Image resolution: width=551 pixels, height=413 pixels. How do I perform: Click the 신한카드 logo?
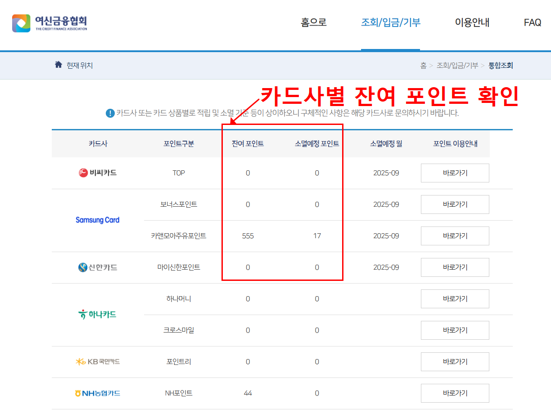[98, 267]
